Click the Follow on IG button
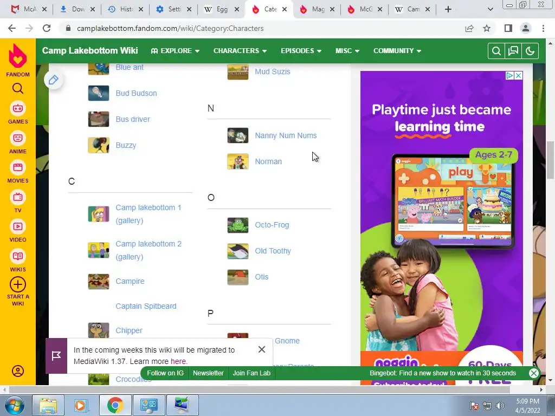555x416 pixels. [165, 373]
